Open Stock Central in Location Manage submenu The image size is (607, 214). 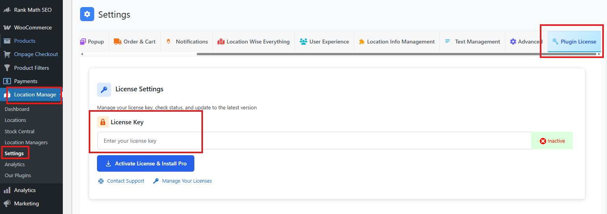coord(20,131)
